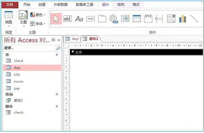Open the 查询1 query
The image size is (204, 133).
(32, 100)
